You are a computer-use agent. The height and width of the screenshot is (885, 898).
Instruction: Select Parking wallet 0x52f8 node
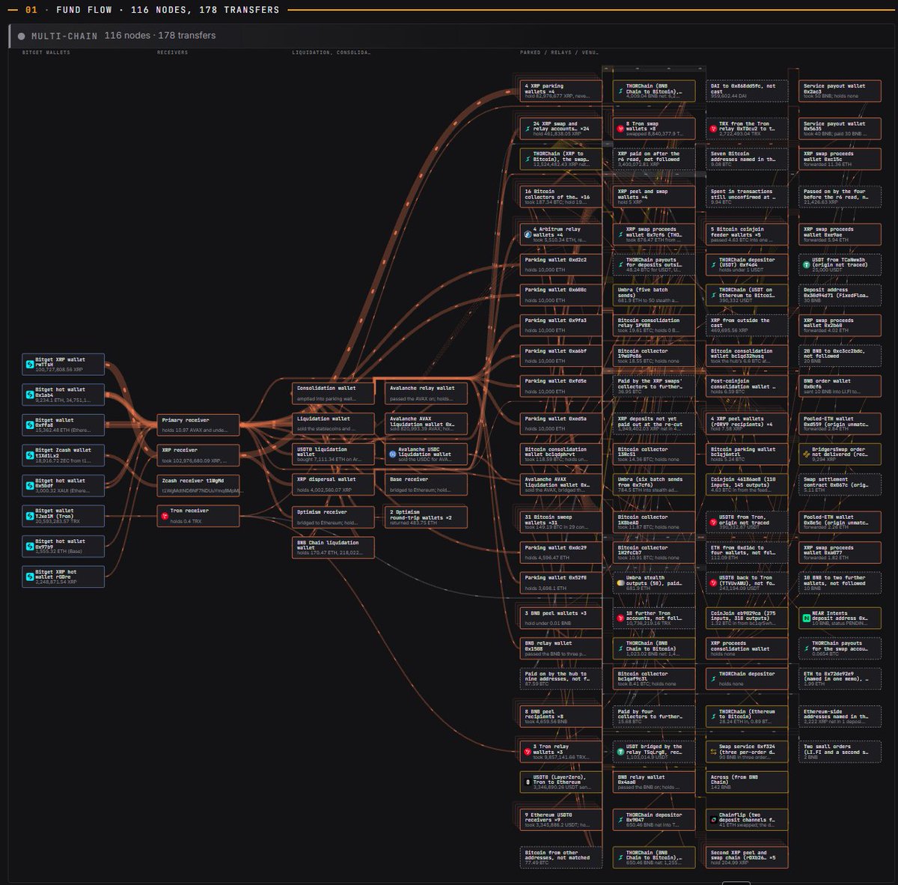pyautogui.click(x=561, y=583)
